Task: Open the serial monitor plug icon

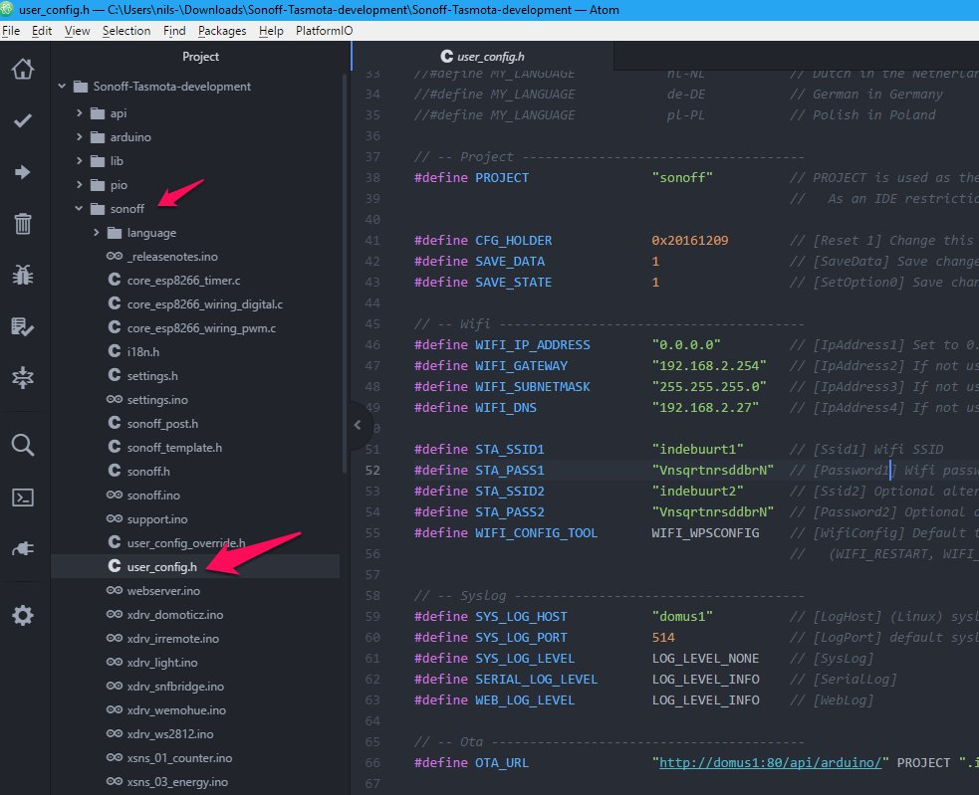Action: [23, 548]
